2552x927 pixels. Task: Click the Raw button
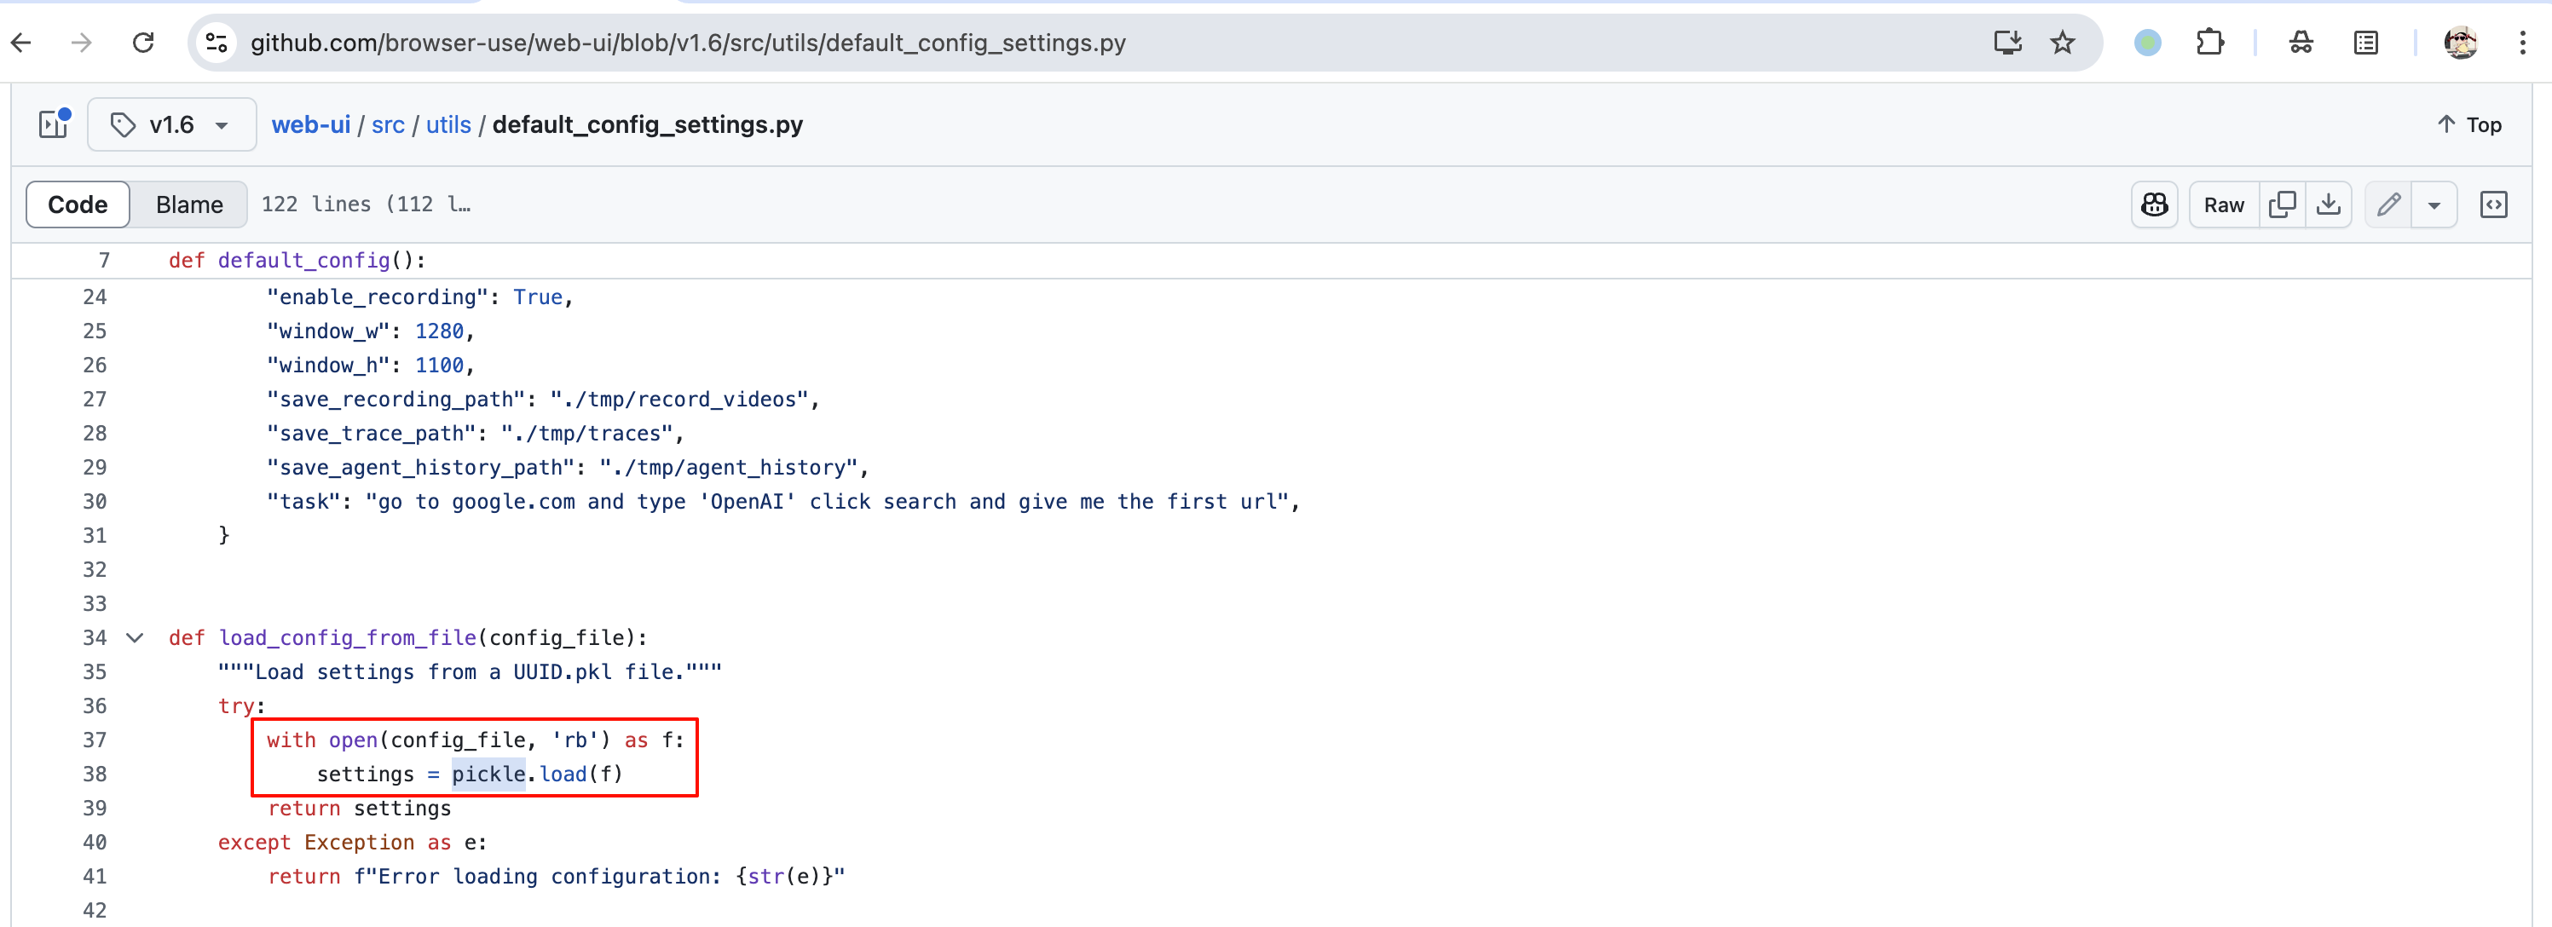[x=2223, y=205]
